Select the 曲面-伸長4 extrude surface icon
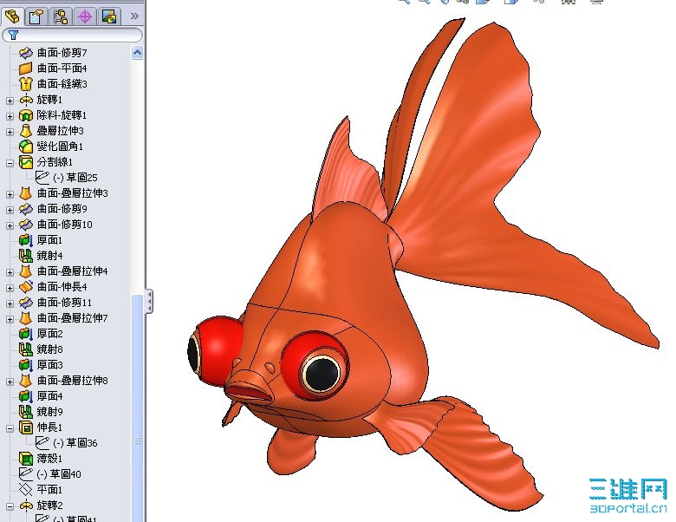 [26, 287]
